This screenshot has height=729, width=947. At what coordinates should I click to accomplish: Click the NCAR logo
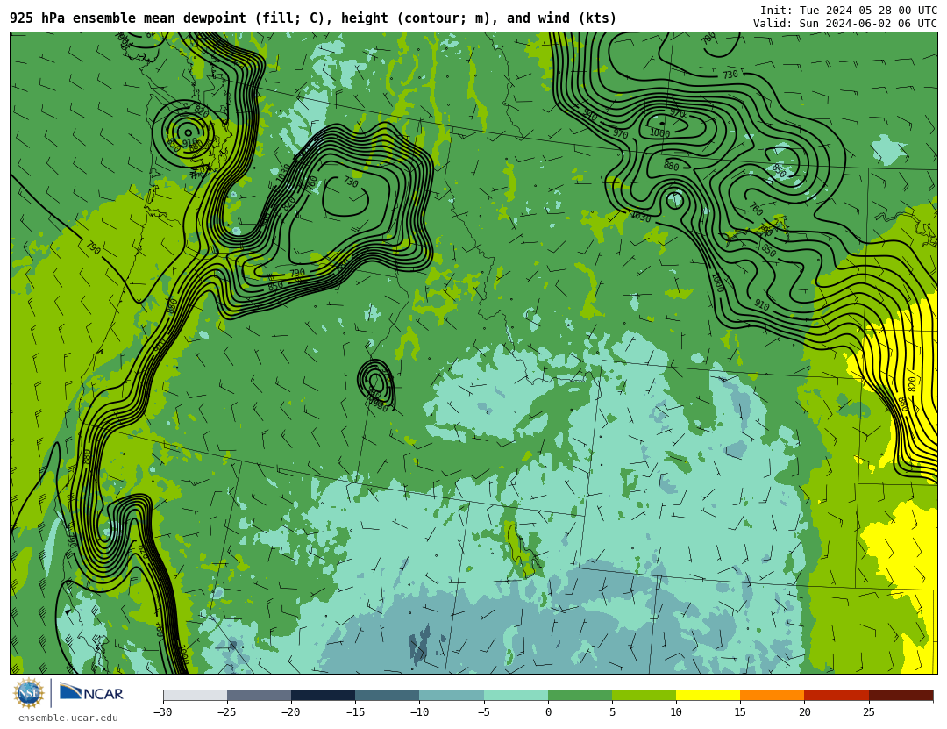(x=91, y=692)
